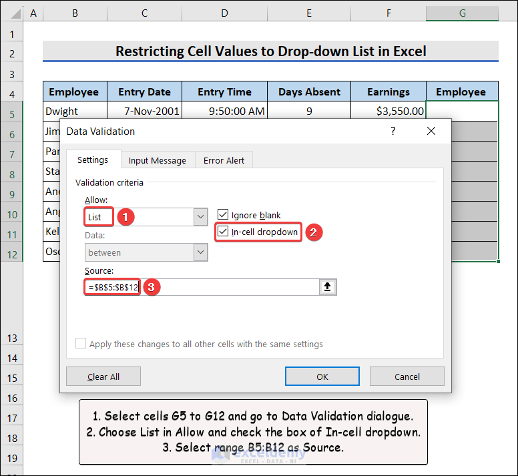Click the Employee header in column B
Screen dimensions: 518x476
point(75,91)
